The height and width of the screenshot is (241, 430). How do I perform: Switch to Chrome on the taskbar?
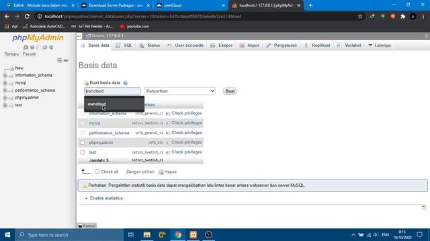tap(177, 235)
